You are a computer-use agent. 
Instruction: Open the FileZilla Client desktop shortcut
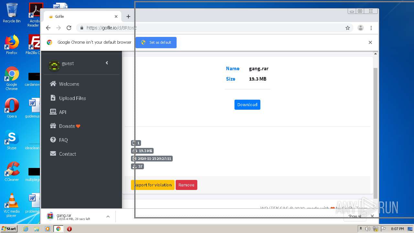click(34, 45)
